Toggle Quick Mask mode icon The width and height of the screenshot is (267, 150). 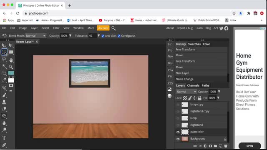pyautogui.click(x=11, y=85)
